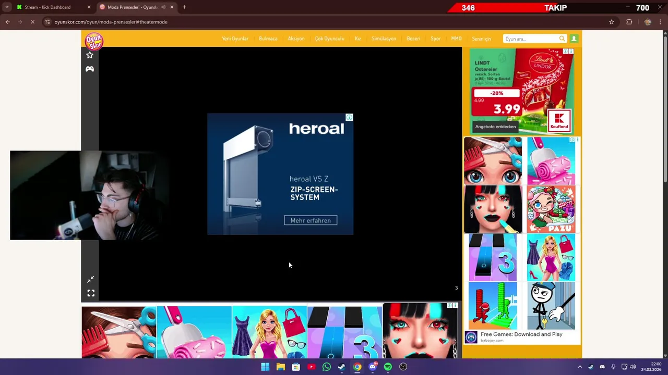Screen dimensions: 668x375
Task: Click Mehr erfahren on heroal ad
Action: 311,220
